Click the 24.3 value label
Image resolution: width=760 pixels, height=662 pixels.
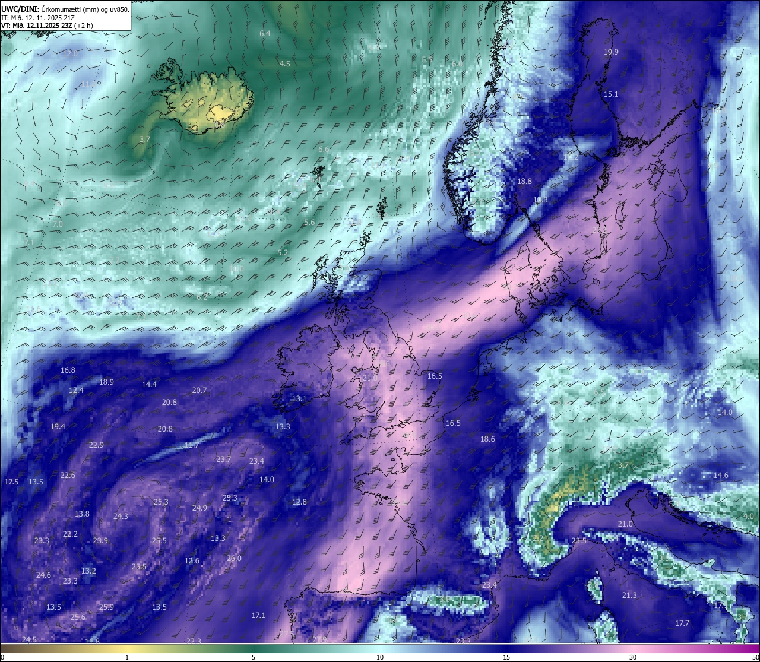[x=121, y=517]
